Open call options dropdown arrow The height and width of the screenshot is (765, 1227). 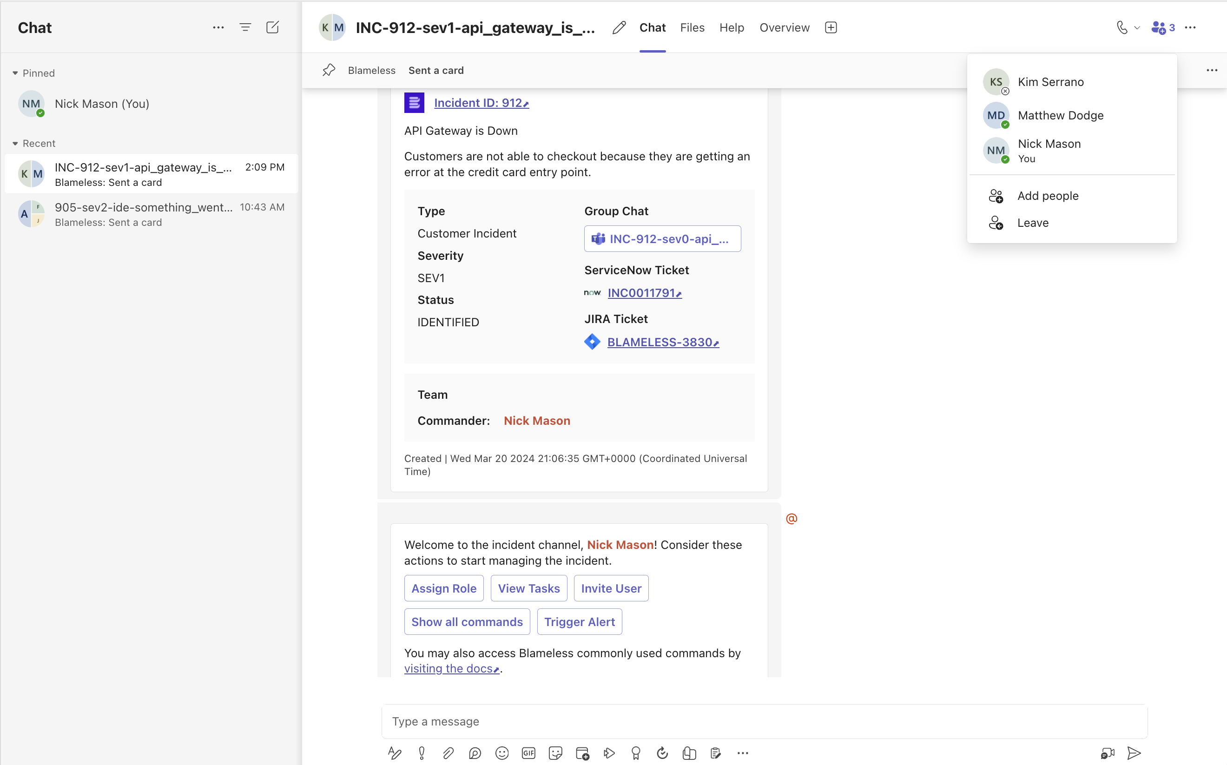click(1137, 28)
